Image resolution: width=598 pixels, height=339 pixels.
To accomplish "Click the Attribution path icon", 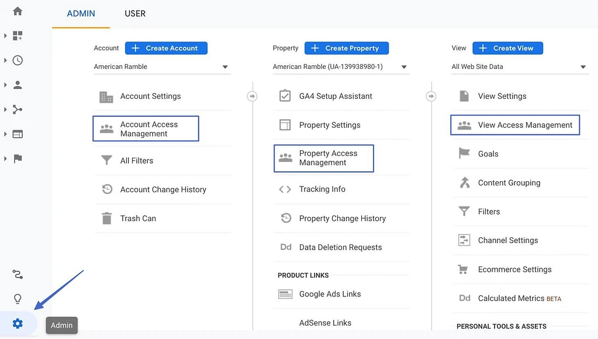I will click(x=18, y=275).
